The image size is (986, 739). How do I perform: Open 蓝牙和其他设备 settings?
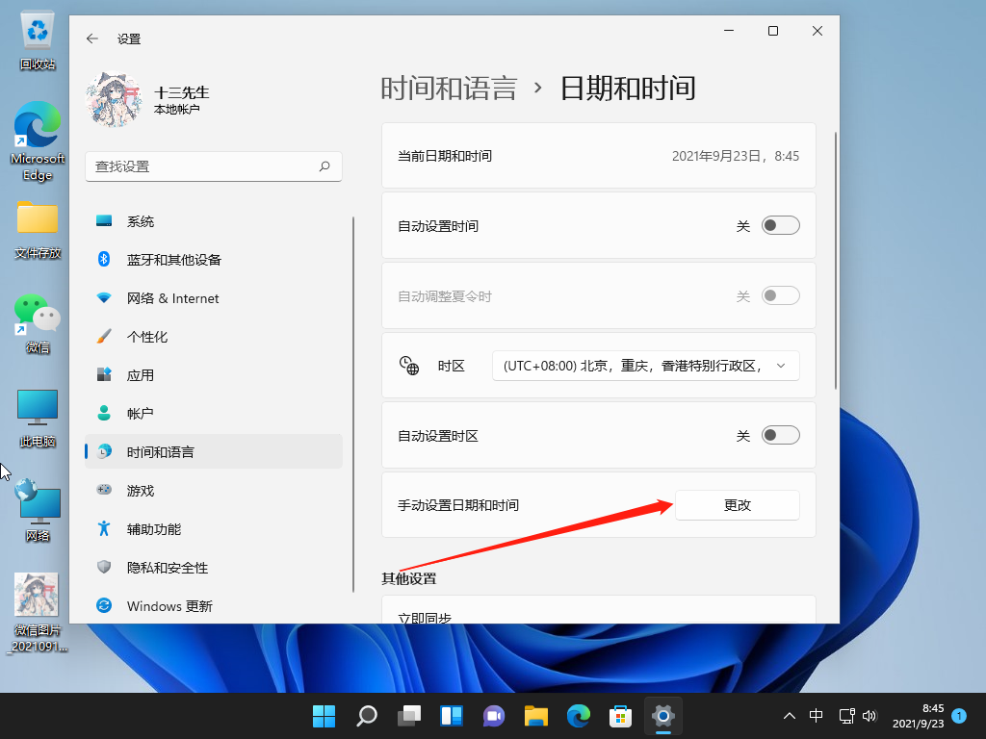tap(173, 260)
